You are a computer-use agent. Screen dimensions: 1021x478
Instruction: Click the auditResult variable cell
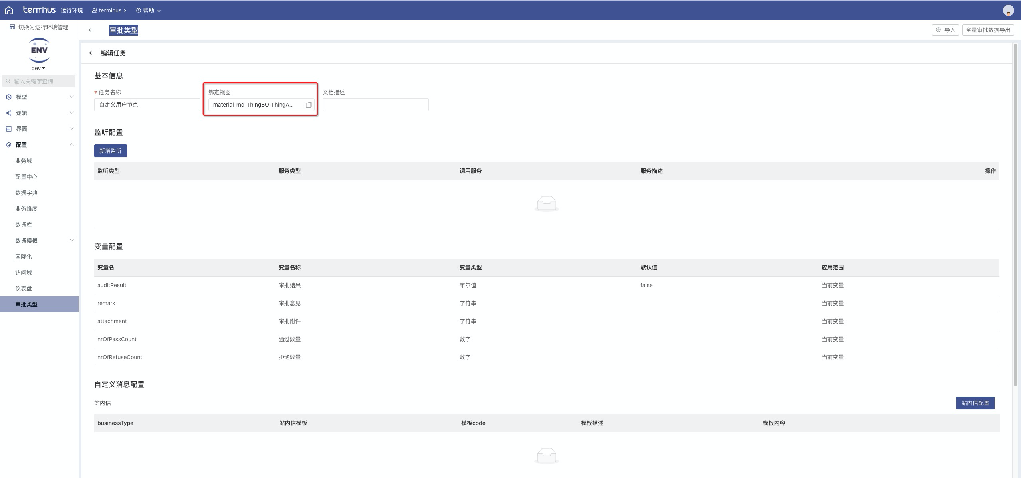pos(112,285)
